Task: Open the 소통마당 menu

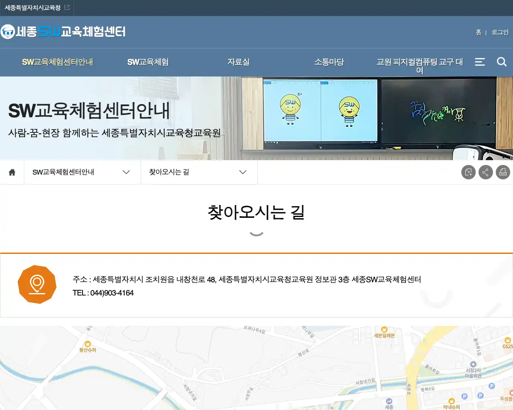Action: click(x=329, y=62)
